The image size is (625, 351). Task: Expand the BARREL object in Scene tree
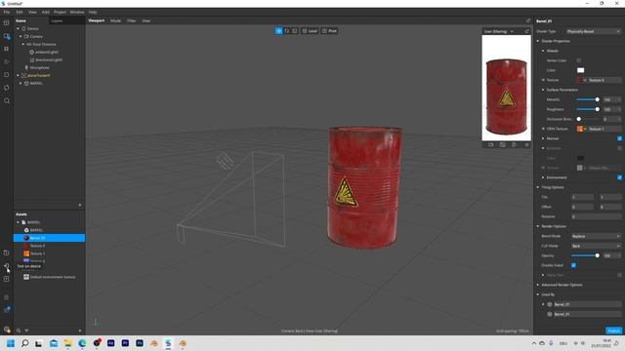coord(21,83)
